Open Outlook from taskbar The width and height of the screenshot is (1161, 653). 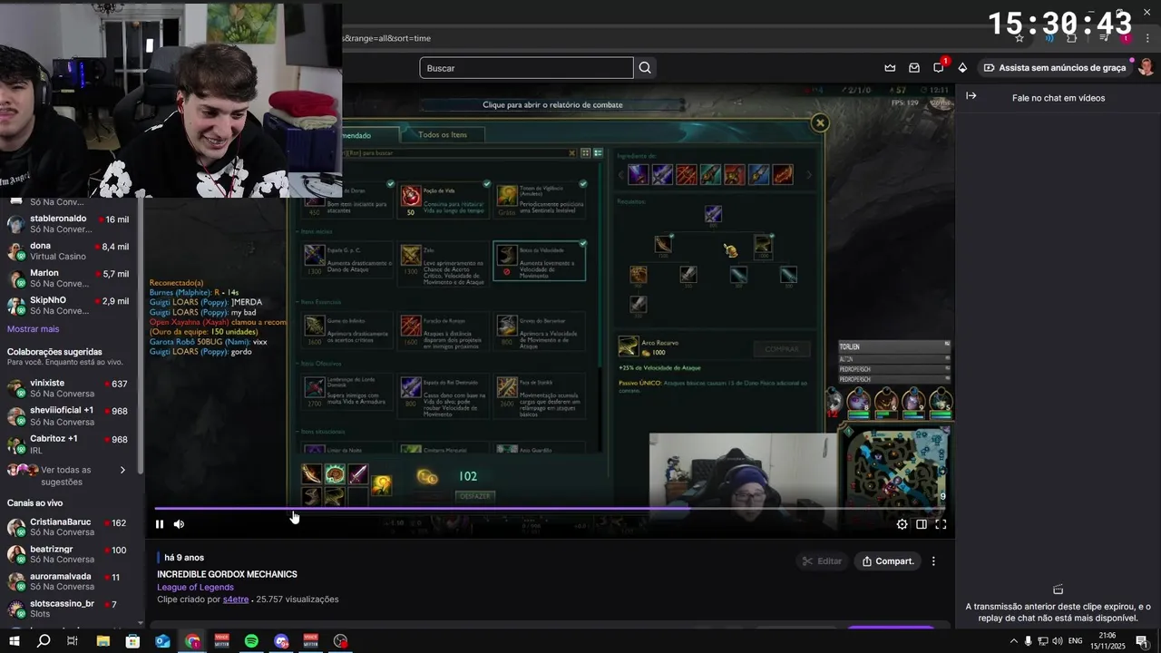(x=162, y=641)
